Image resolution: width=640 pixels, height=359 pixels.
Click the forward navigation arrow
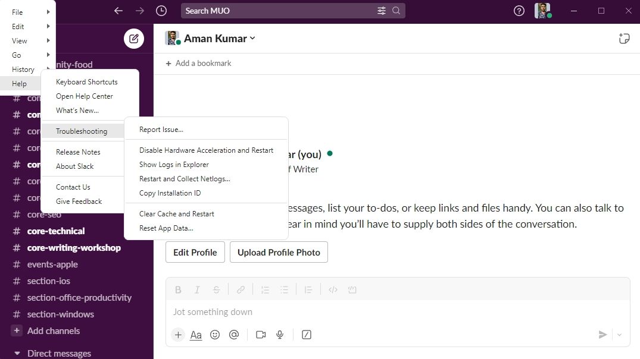139,11
